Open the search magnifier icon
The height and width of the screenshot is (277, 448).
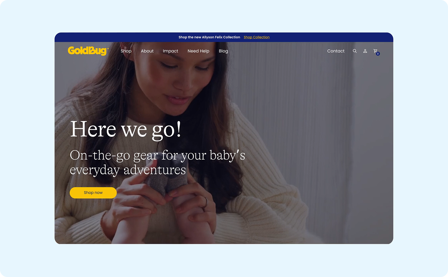pyautogui.click(x=355, y=51)
